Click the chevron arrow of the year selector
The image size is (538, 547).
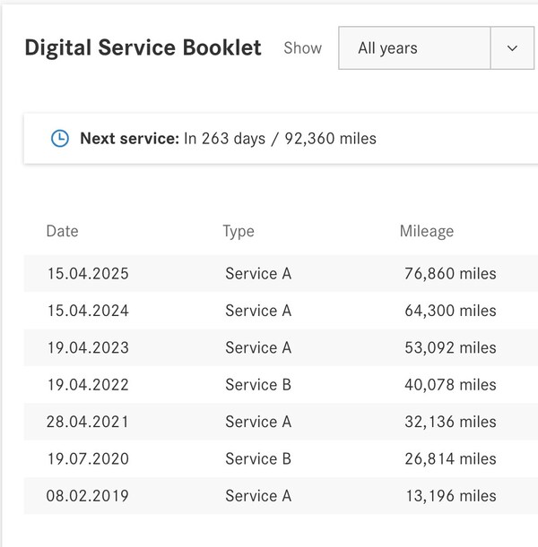[x=513, y=48]
